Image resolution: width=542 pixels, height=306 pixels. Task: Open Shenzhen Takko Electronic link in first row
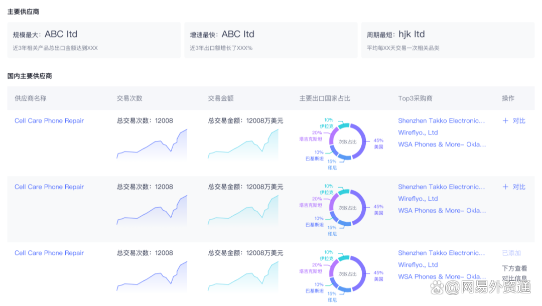tap(441, 121)
